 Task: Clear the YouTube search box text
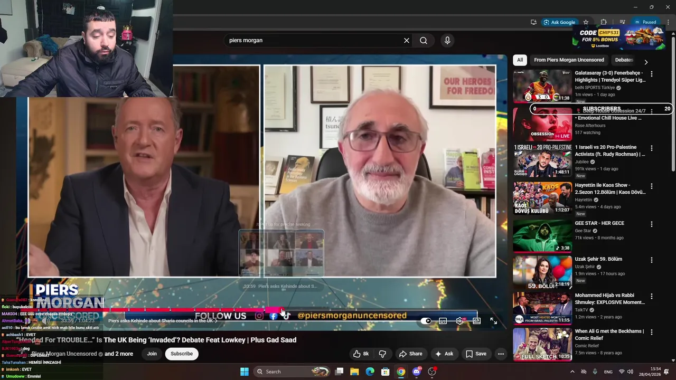[x=407, y=40]
